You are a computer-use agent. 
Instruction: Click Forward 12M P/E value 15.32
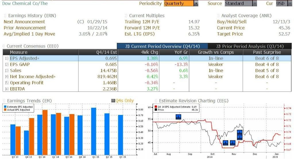point(194,28)
